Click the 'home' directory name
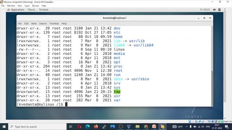Viewport: 232px width, 130px height. click(118, 37)
